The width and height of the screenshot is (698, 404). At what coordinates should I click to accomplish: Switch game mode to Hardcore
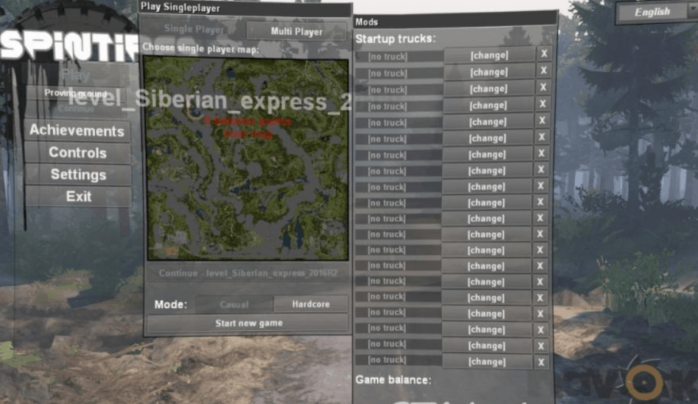pyautogui.click(x=311, y=304)
